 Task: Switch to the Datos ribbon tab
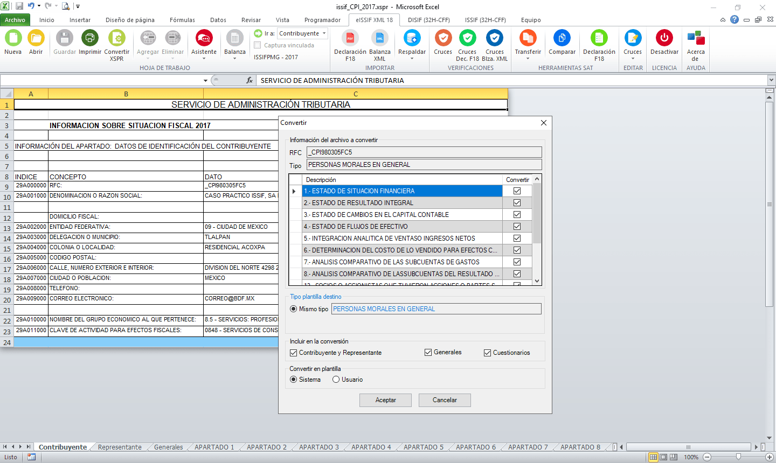pos(218,20)
